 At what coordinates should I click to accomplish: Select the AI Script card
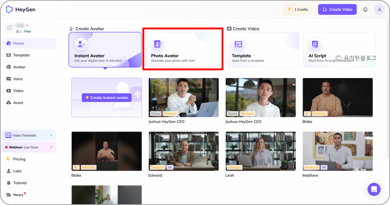(339, 50)
